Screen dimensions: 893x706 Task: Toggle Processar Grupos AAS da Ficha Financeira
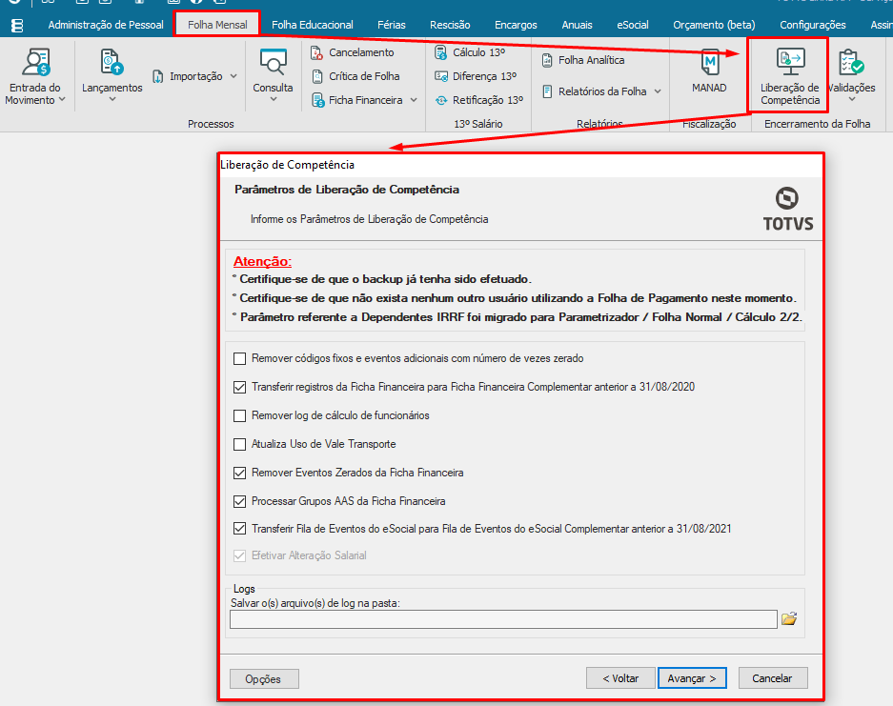[240, 501]
